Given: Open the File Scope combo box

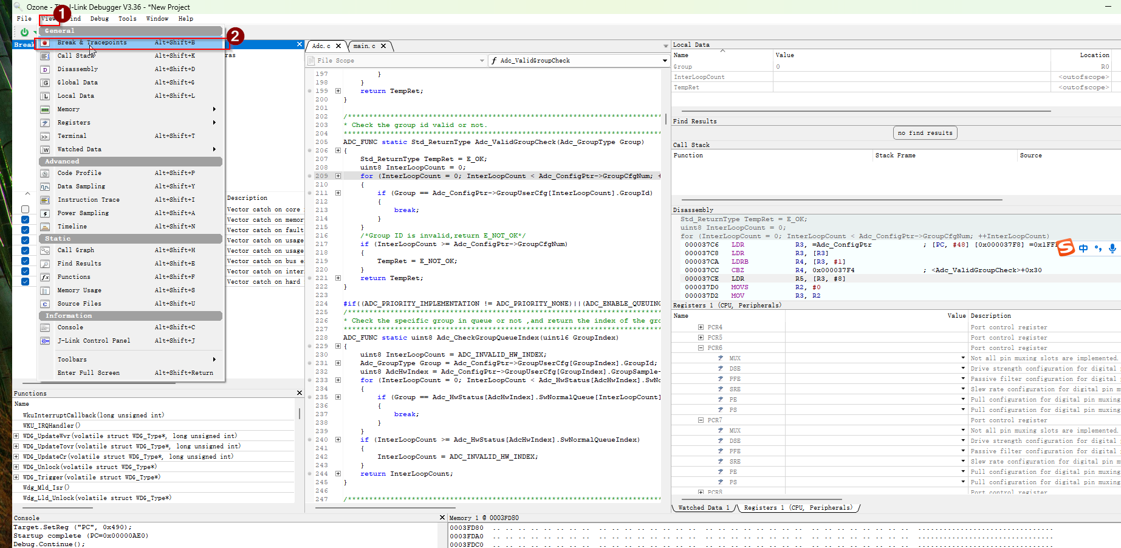Looking at the screenshot, I should tap(395, 61).
